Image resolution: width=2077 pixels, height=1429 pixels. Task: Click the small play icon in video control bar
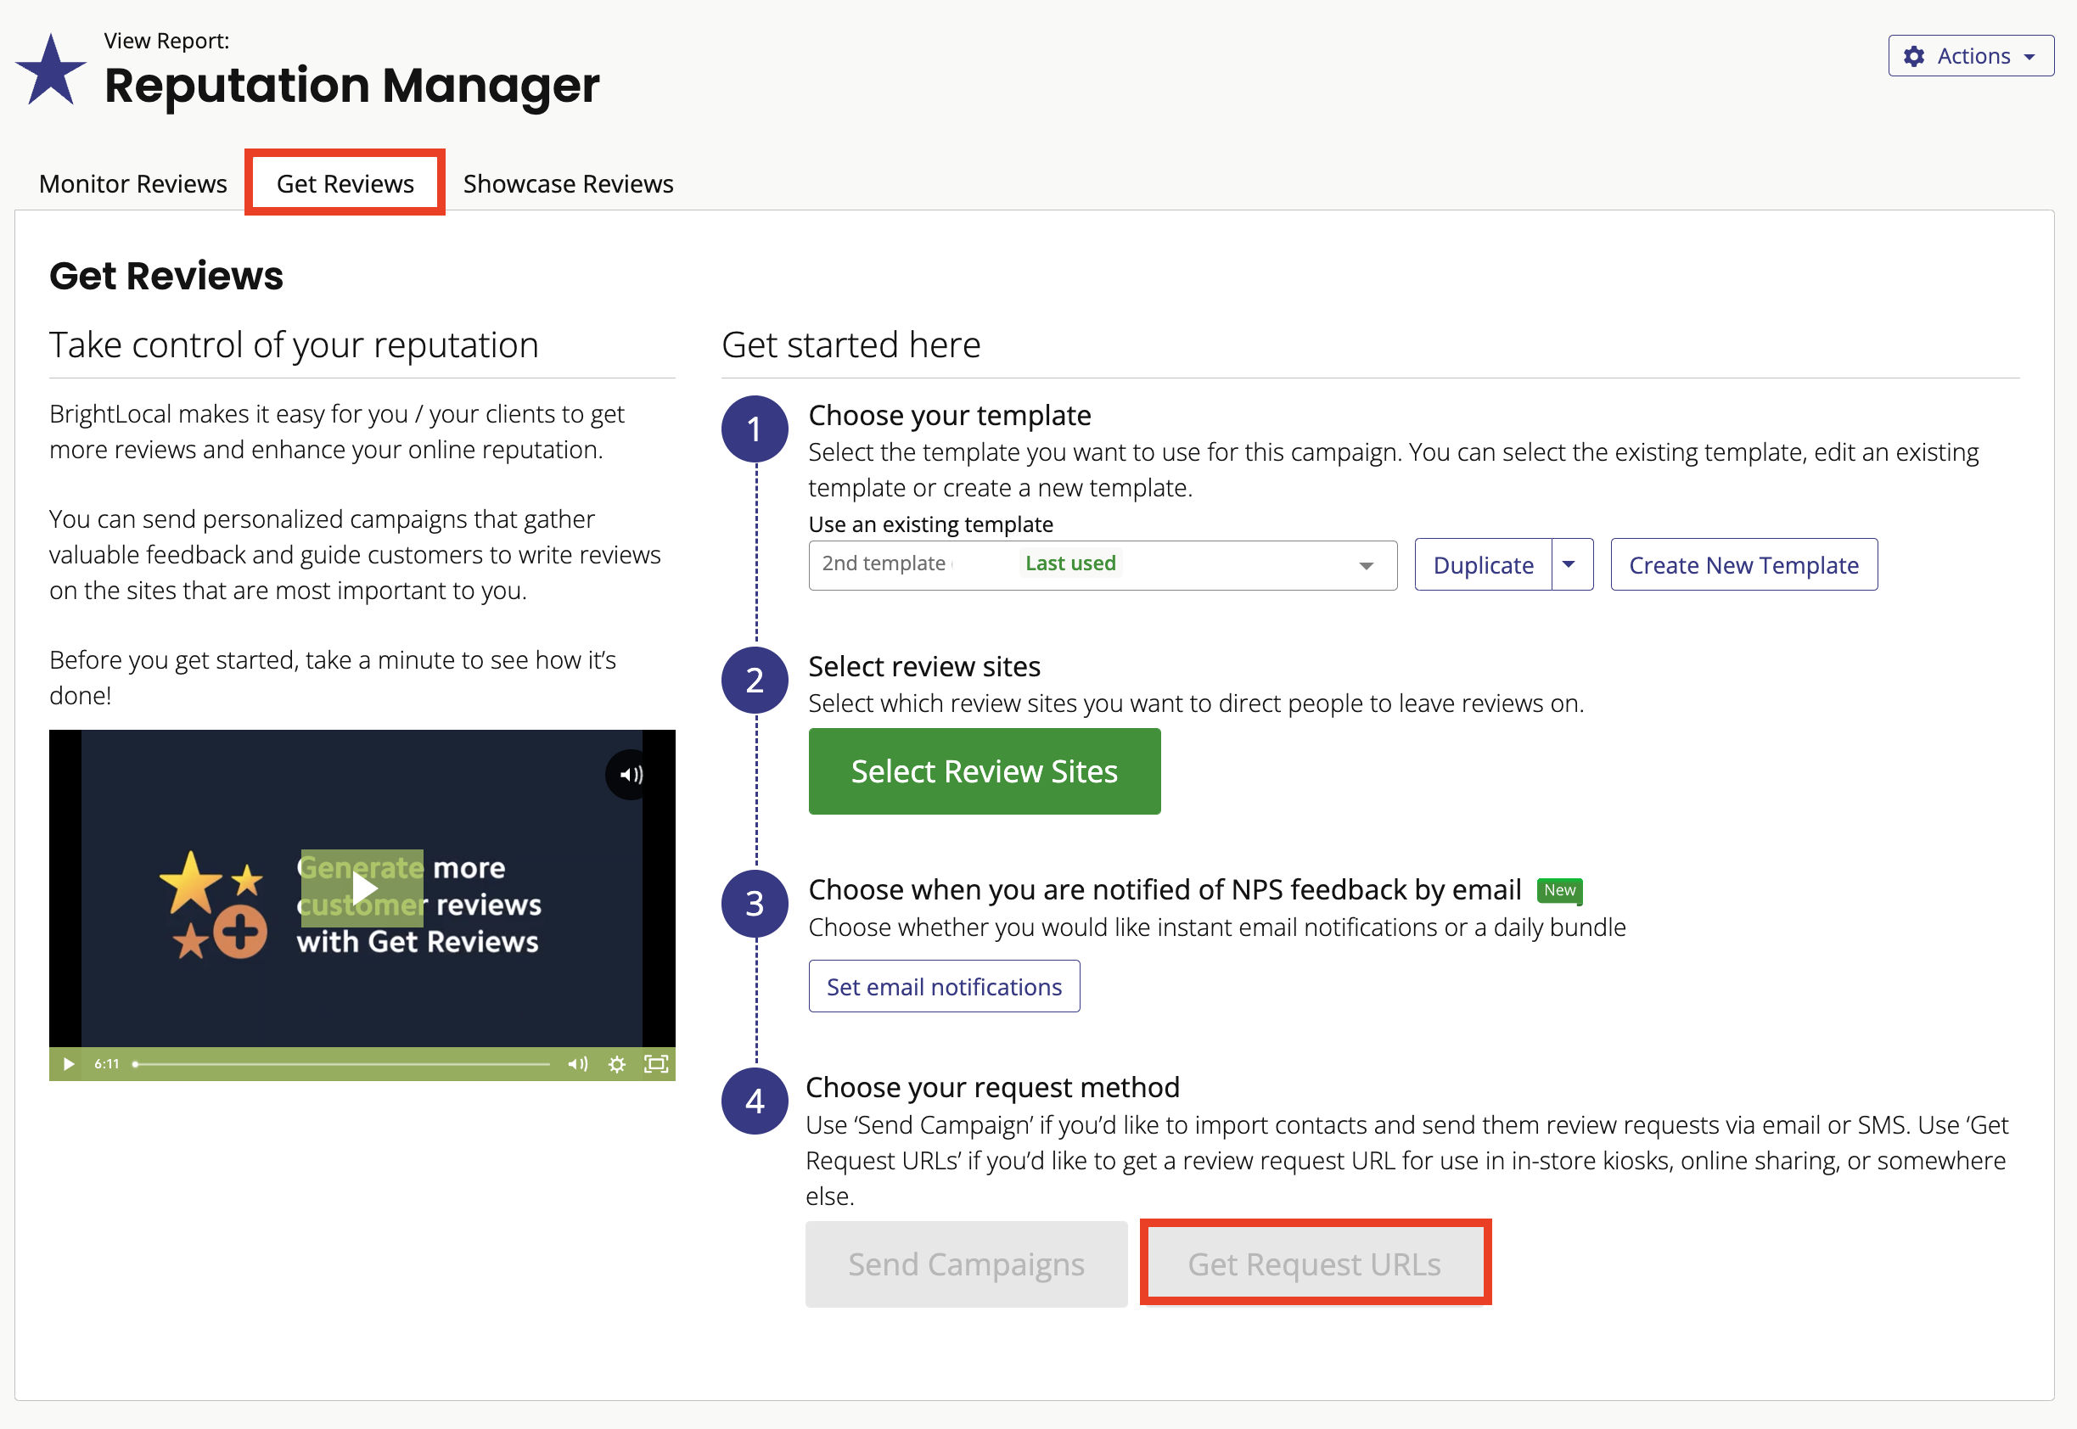[67, 1064]
